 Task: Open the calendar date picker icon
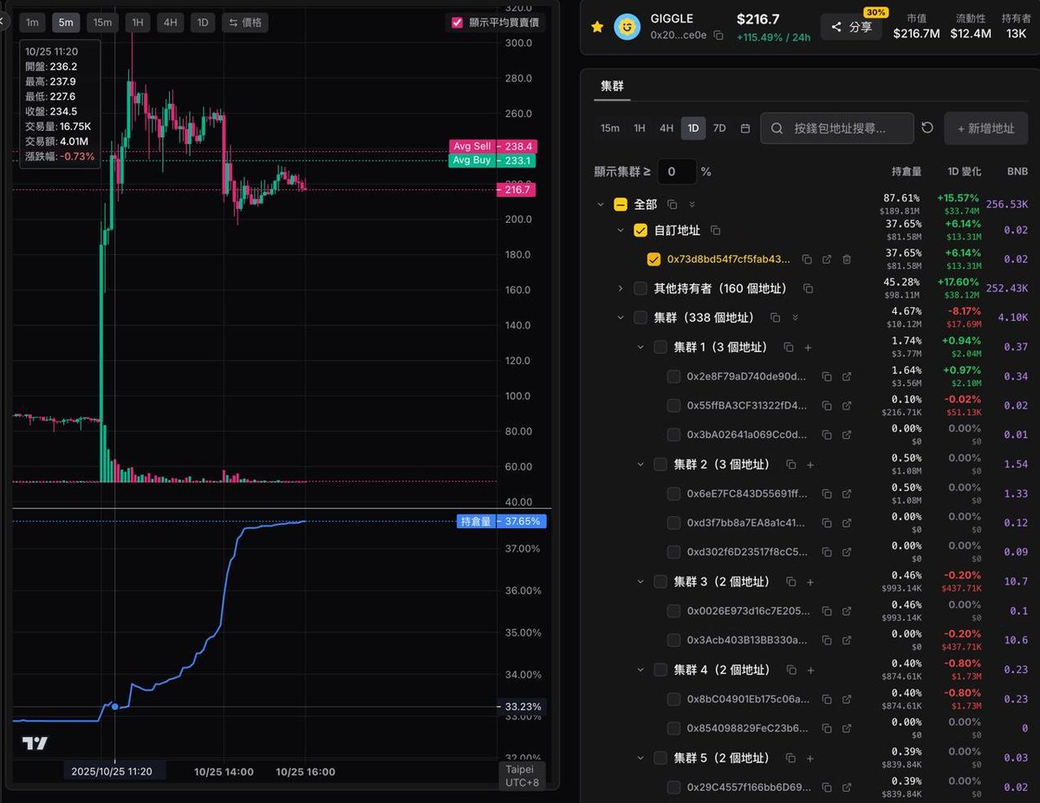pos(745,128)
